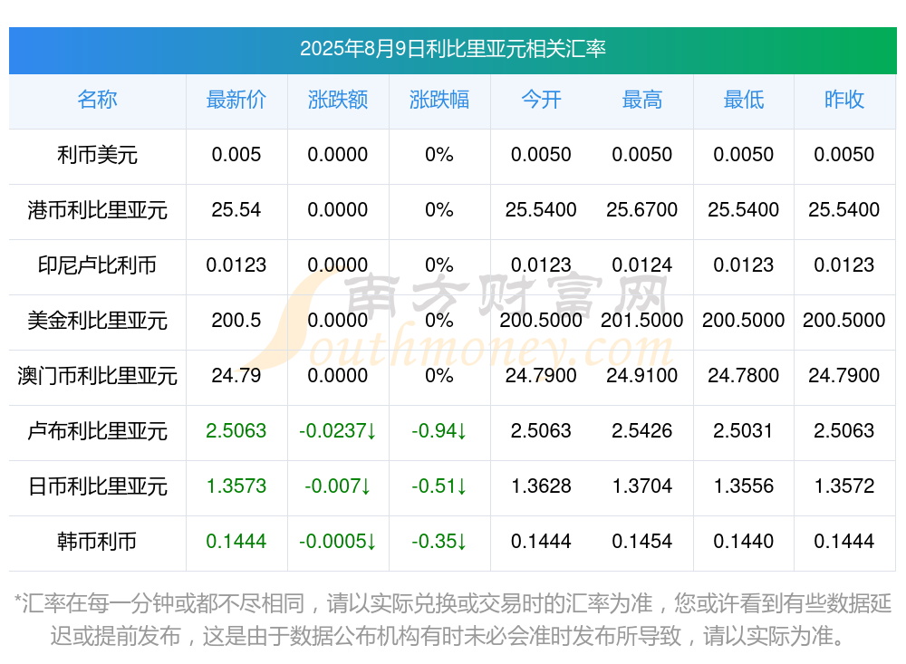
Task: Click the high value 24.9100
Action: point(642,376)
